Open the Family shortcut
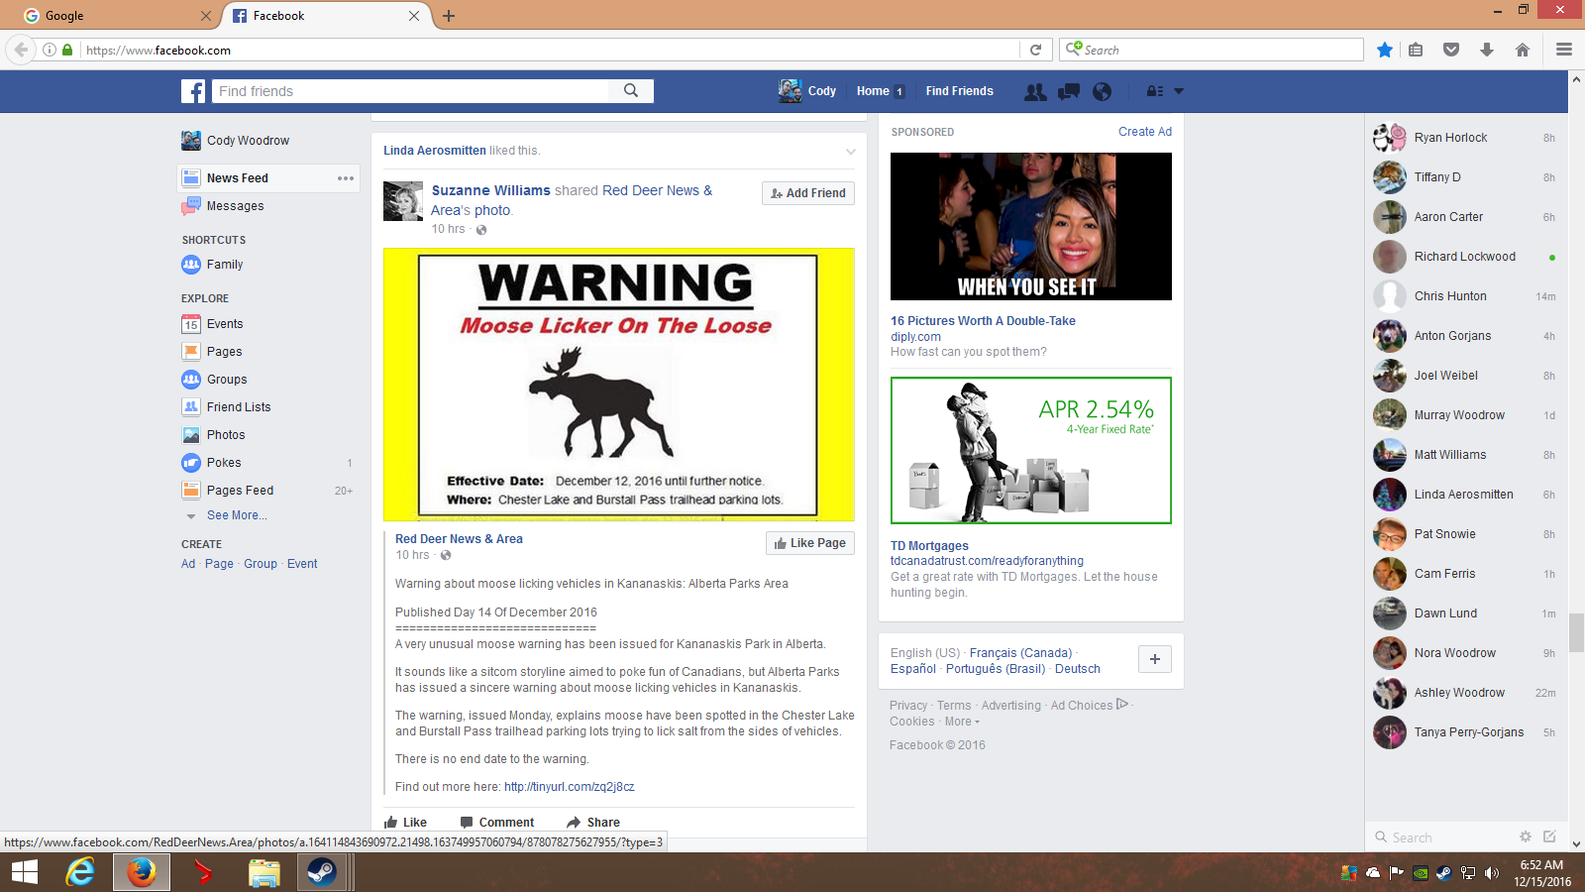 tap(225, 265)
